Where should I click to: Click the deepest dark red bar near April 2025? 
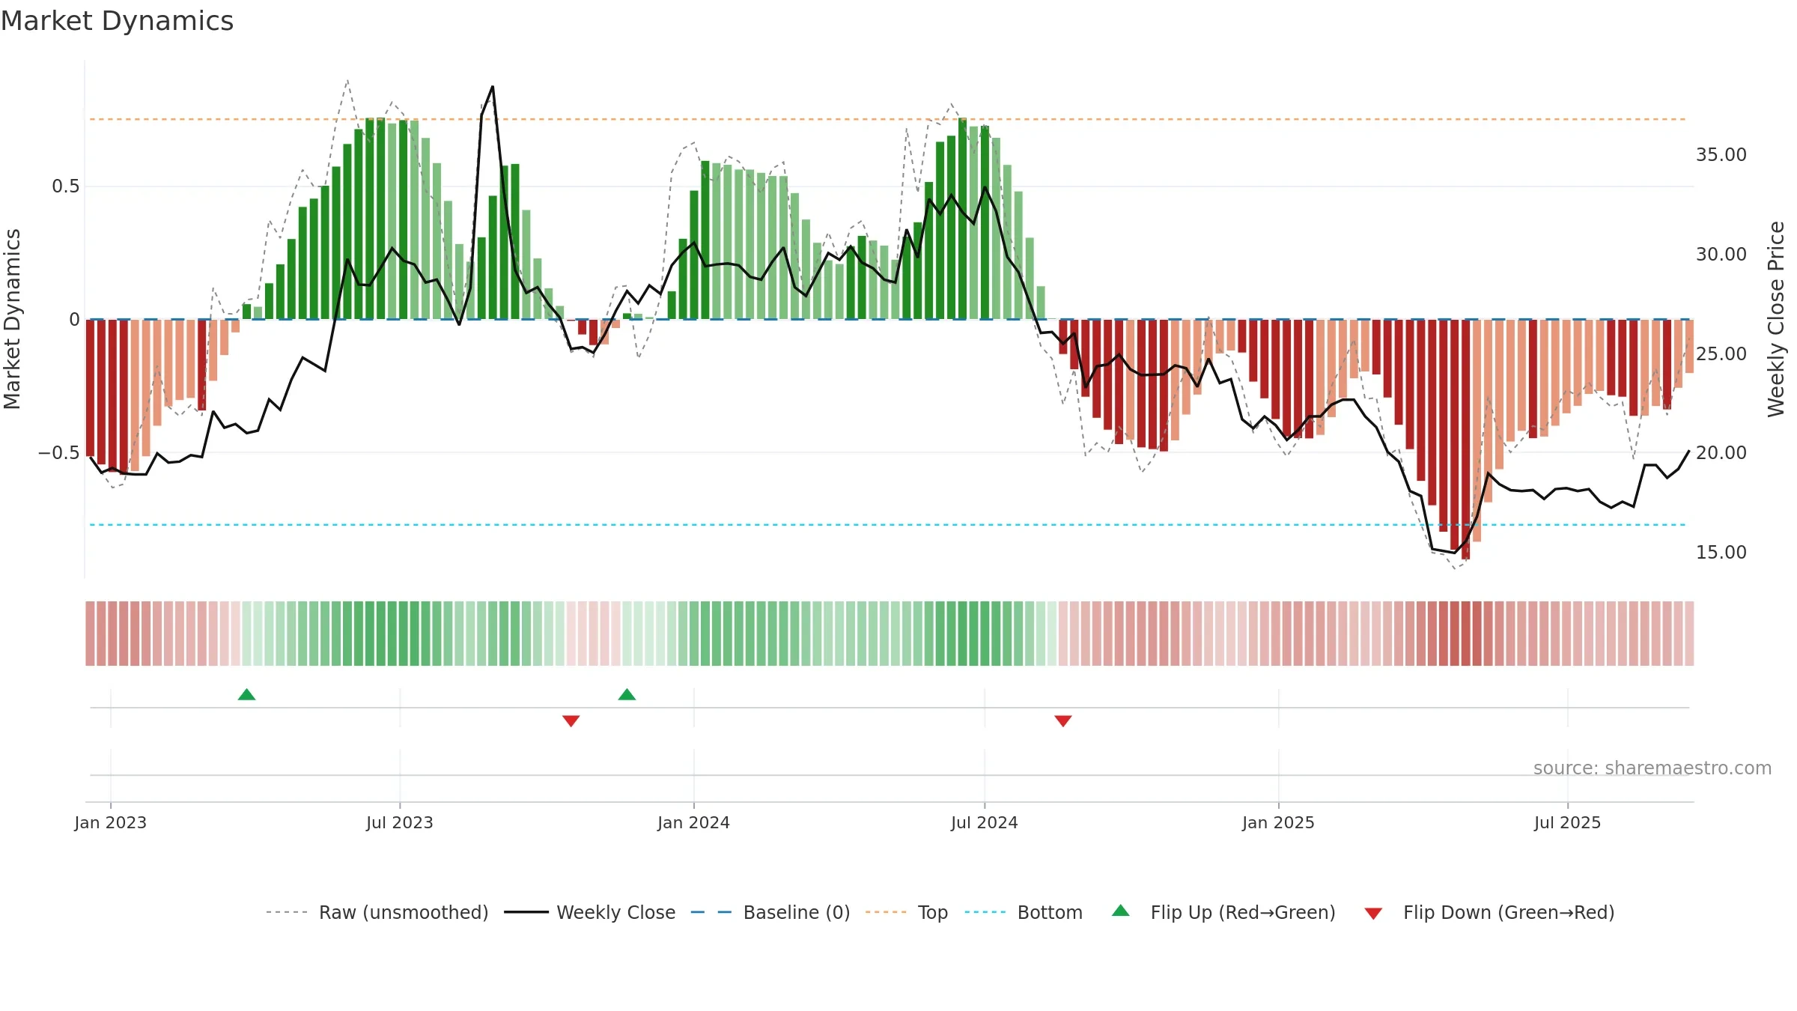pyautogui.click(x=1465, y=440)
